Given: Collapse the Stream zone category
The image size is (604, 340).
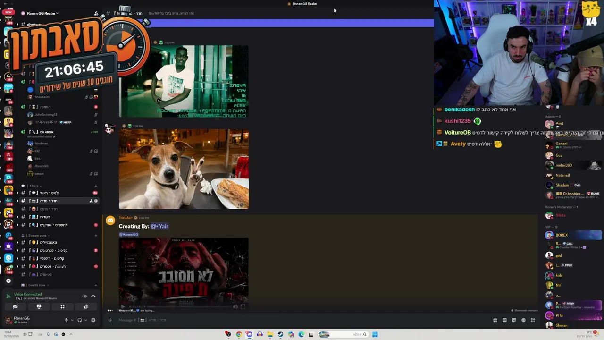Looking at the screenshot, I should pyautogui.click(x=34, y=236).
